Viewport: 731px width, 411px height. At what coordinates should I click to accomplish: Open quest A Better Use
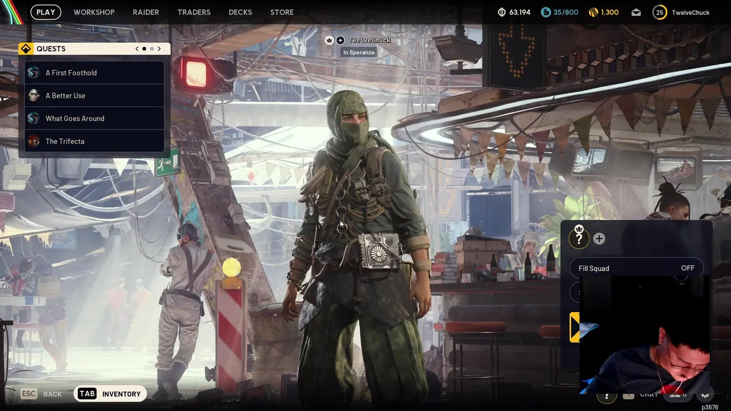(x=94, y=95)
